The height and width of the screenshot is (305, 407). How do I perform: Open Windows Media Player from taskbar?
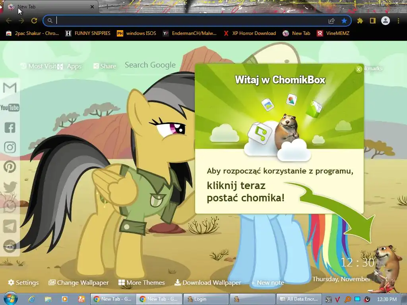click(x=65, y=299)
